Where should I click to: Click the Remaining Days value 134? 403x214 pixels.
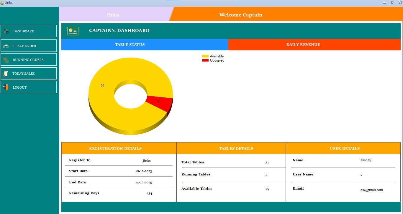click(150, 193)
